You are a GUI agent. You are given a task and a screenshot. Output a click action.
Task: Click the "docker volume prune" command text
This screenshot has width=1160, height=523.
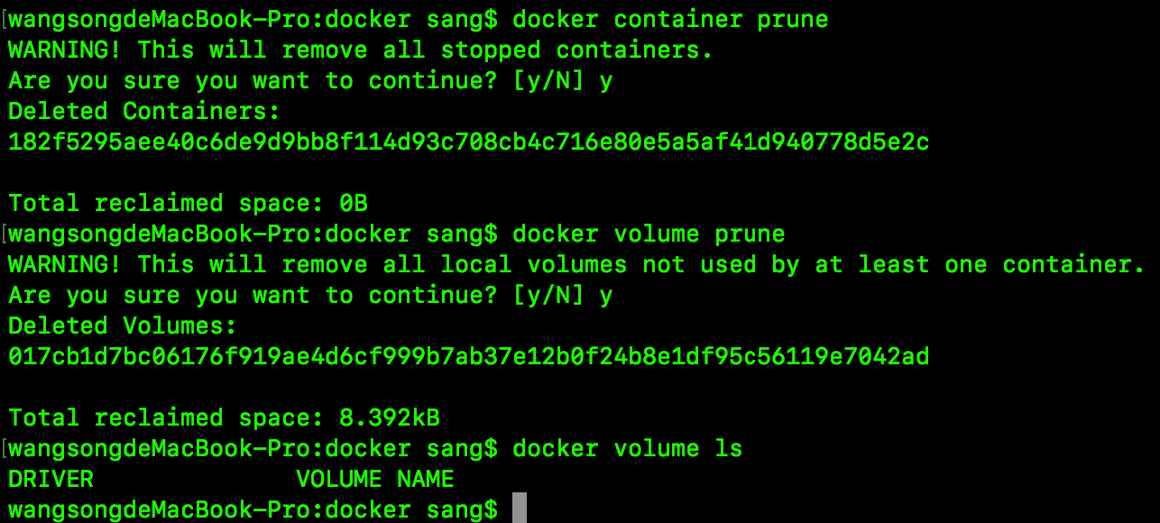pos(648,234)
